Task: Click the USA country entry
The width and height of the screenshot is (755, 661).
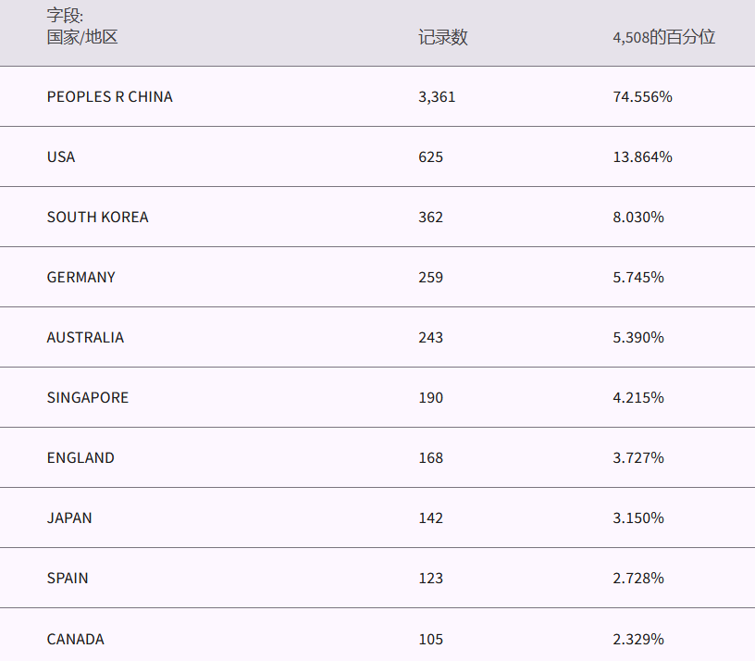Action: (61, 156)
